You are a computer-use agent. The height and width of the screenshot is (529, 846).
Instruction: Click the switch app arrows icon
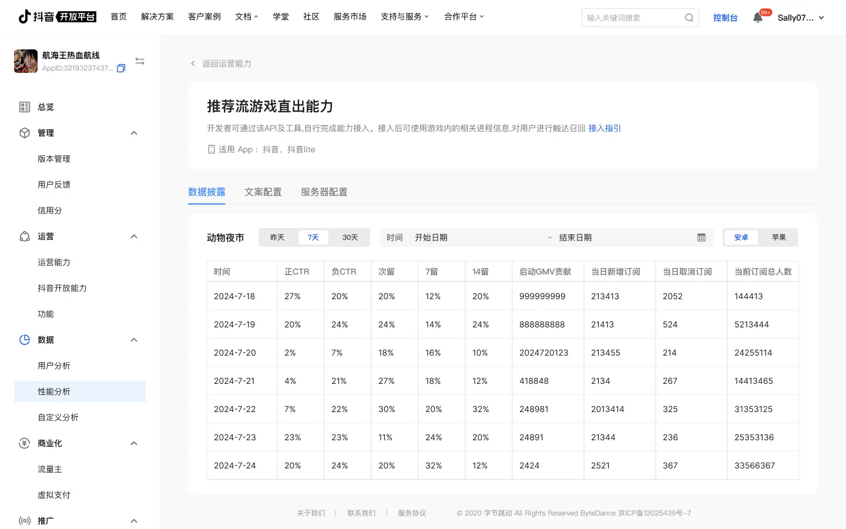140,61
